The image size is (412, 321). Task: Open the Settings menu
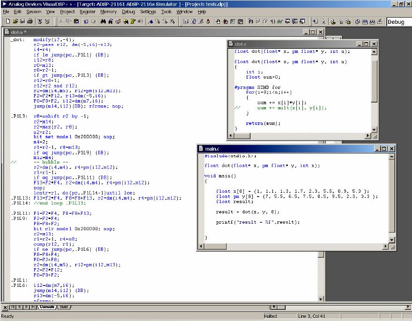[148, 12]
